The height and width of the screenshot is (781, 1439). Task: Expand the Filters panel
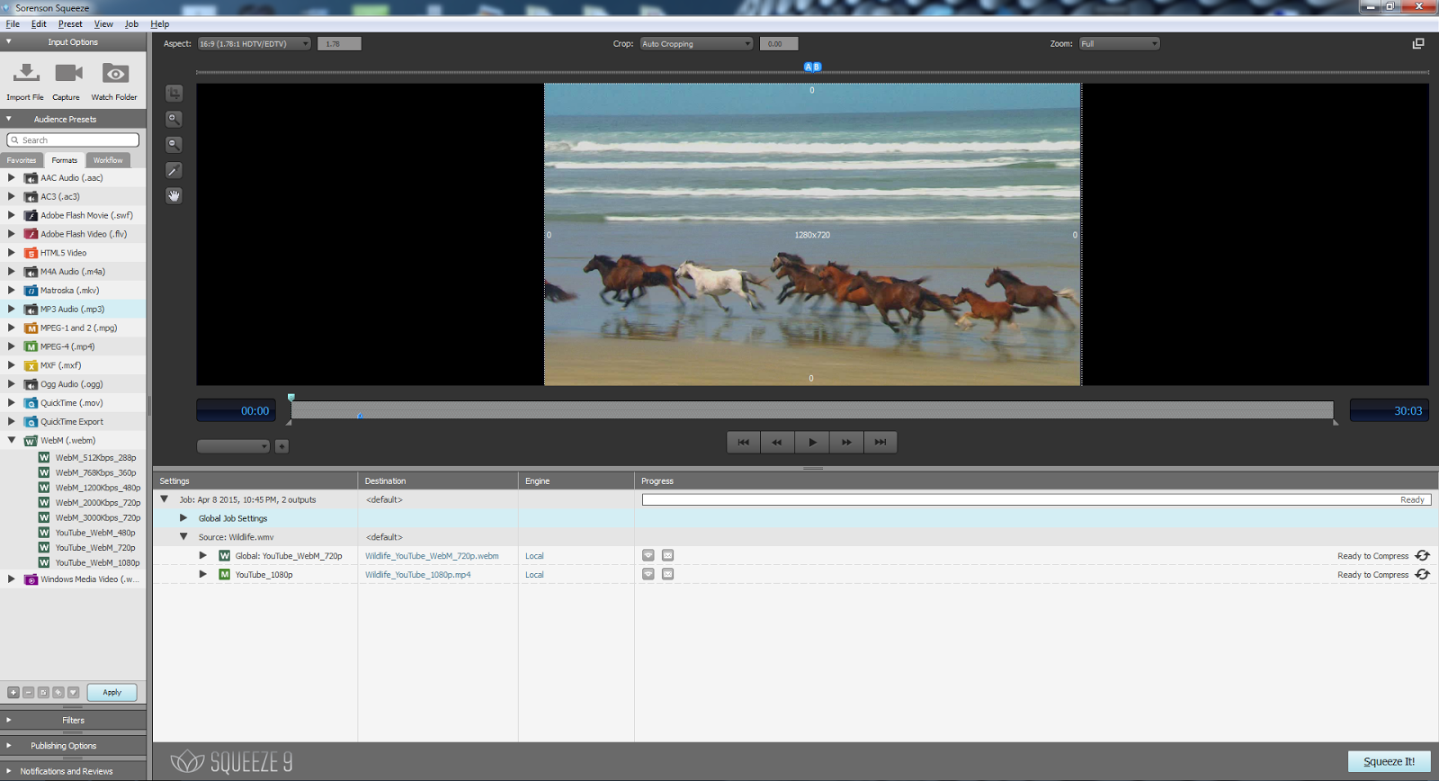[73, 720]
